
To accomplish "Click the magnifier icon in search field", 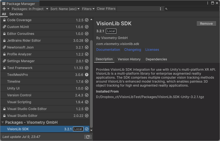I will tap(166, 9).
